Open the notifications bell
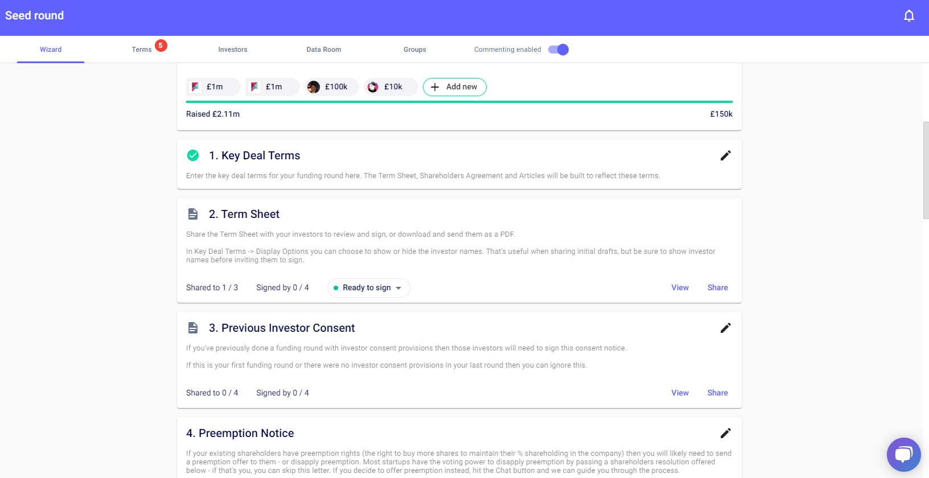The width and height of the screenshot is (929, 478). coord(909,16)
